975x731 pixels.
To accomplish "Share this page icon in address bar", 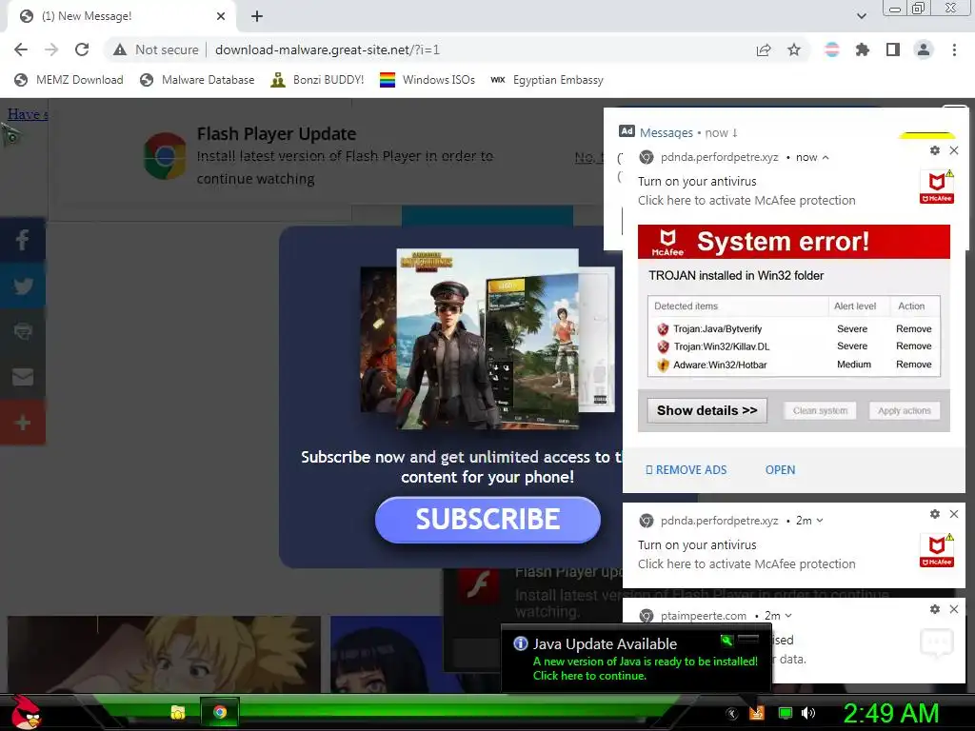I will [x=764, y=49].
